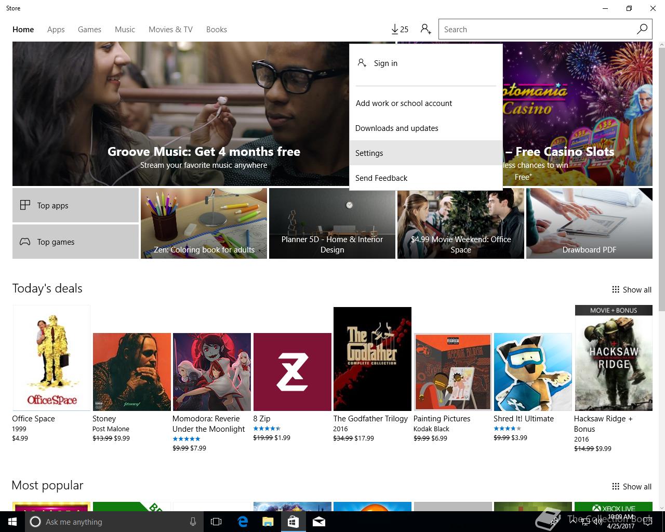Open the downloads arrow icon showing 25

400,29
